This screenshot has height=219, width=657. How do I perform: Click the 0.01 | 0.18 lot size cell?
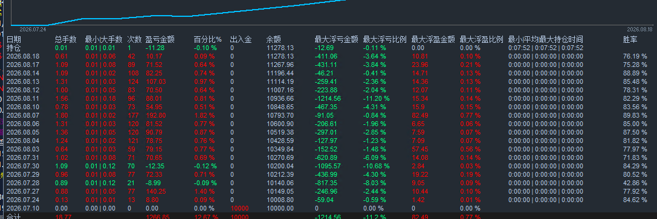point(100,98)
